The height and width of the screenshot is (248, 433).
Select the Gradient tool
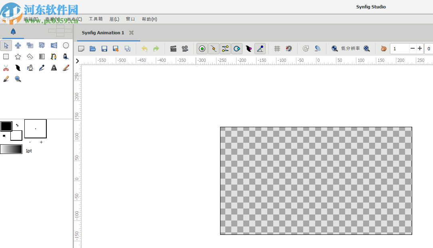tap(42, 56)
